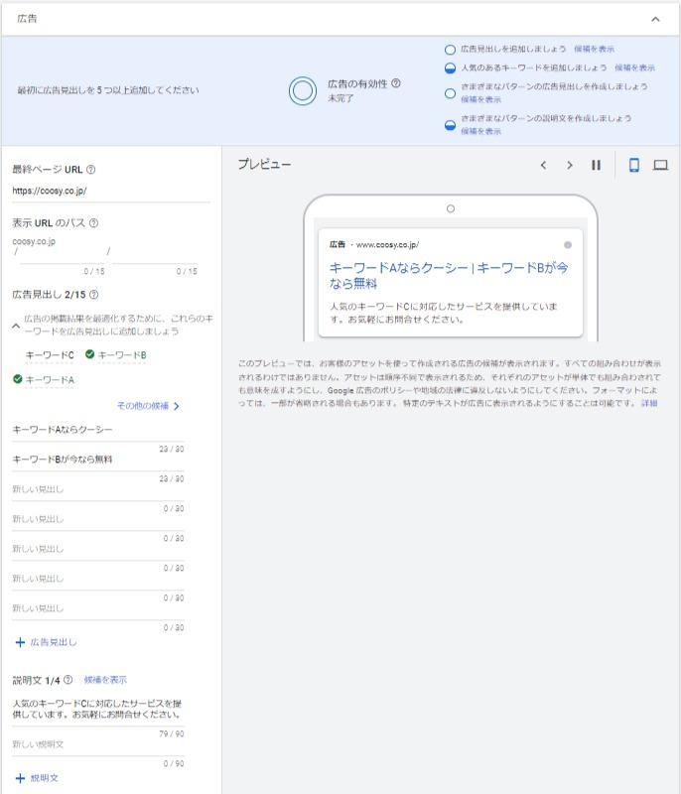This screenshot has height=794, width=681.
Task: Collapse the 広告 section with top chevron
Action: pos(655,19)
